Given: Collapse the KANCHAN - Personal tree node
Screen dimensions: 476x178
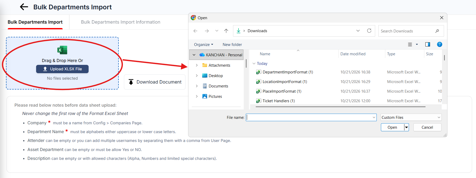Looking at the screenshot, I should pos(194,55).
